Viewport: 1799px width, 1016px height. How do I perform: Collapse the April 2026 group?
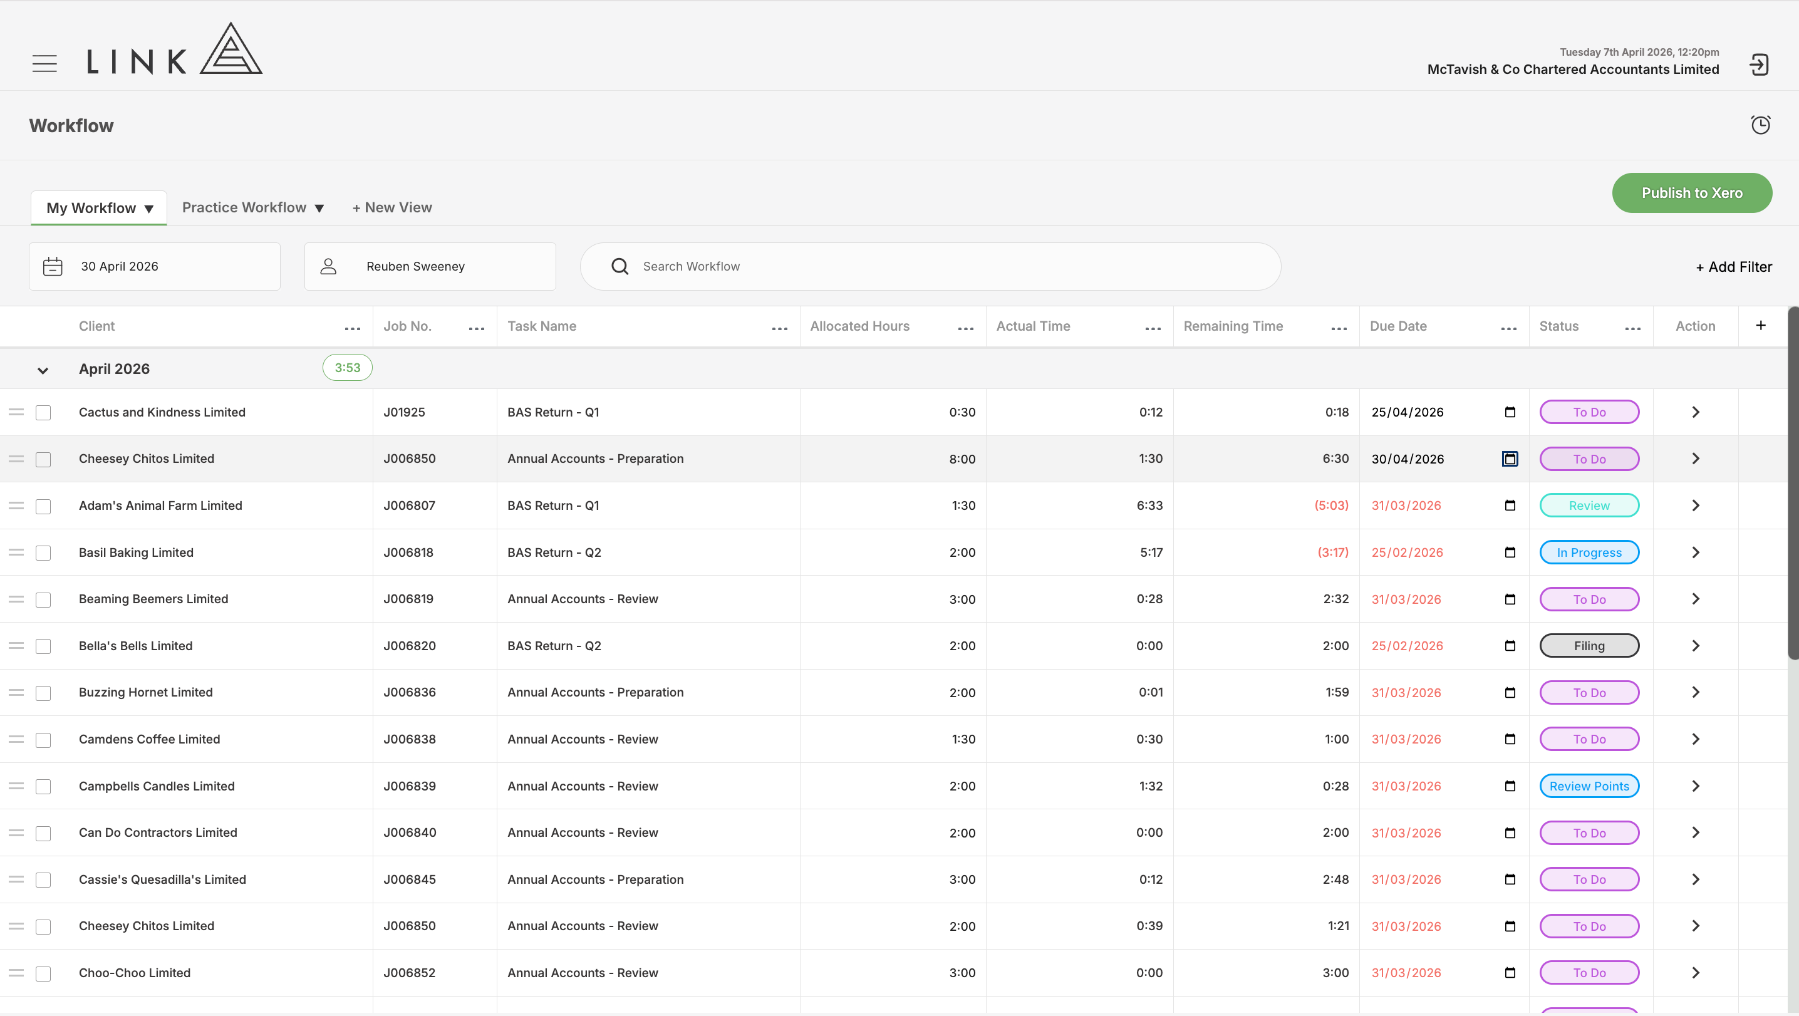tap(43, 370)
